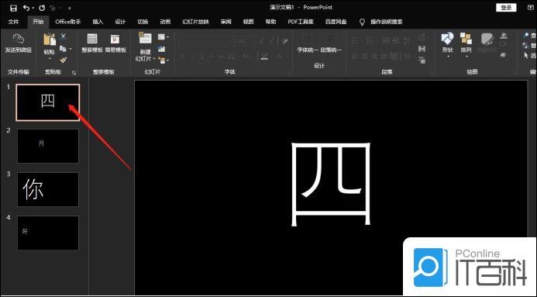Click the Replace icon in editing group
This screenshot has width=537, height=297.
[x=525, y=45]
